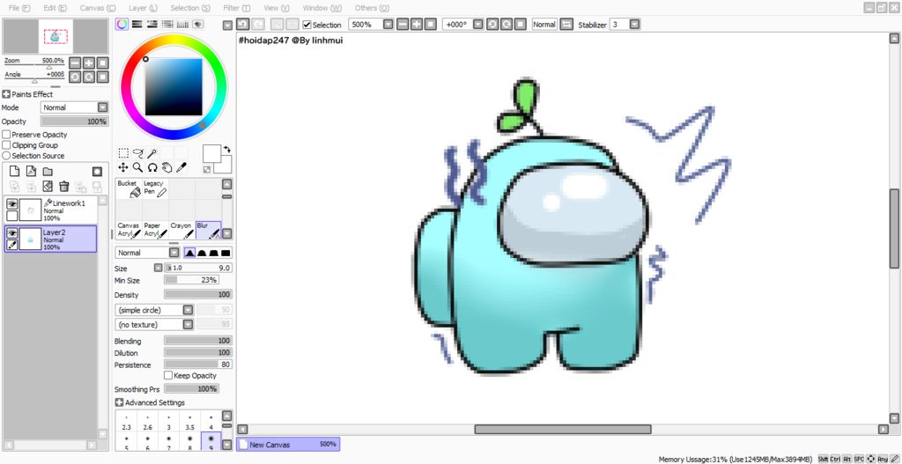Open the Window menu

(x=322, y=8)
